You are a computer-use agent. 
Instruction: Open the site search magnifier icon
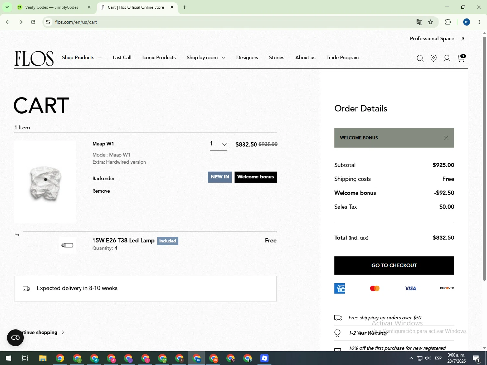(420, 58)
